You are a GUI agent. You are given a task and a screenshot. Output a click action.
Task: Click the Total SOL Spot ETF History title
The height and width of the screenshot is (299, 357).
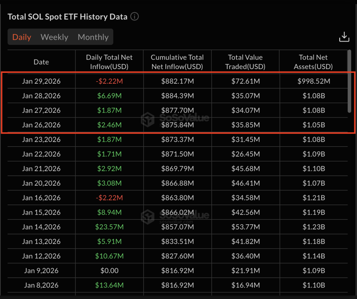click(67, 16)
